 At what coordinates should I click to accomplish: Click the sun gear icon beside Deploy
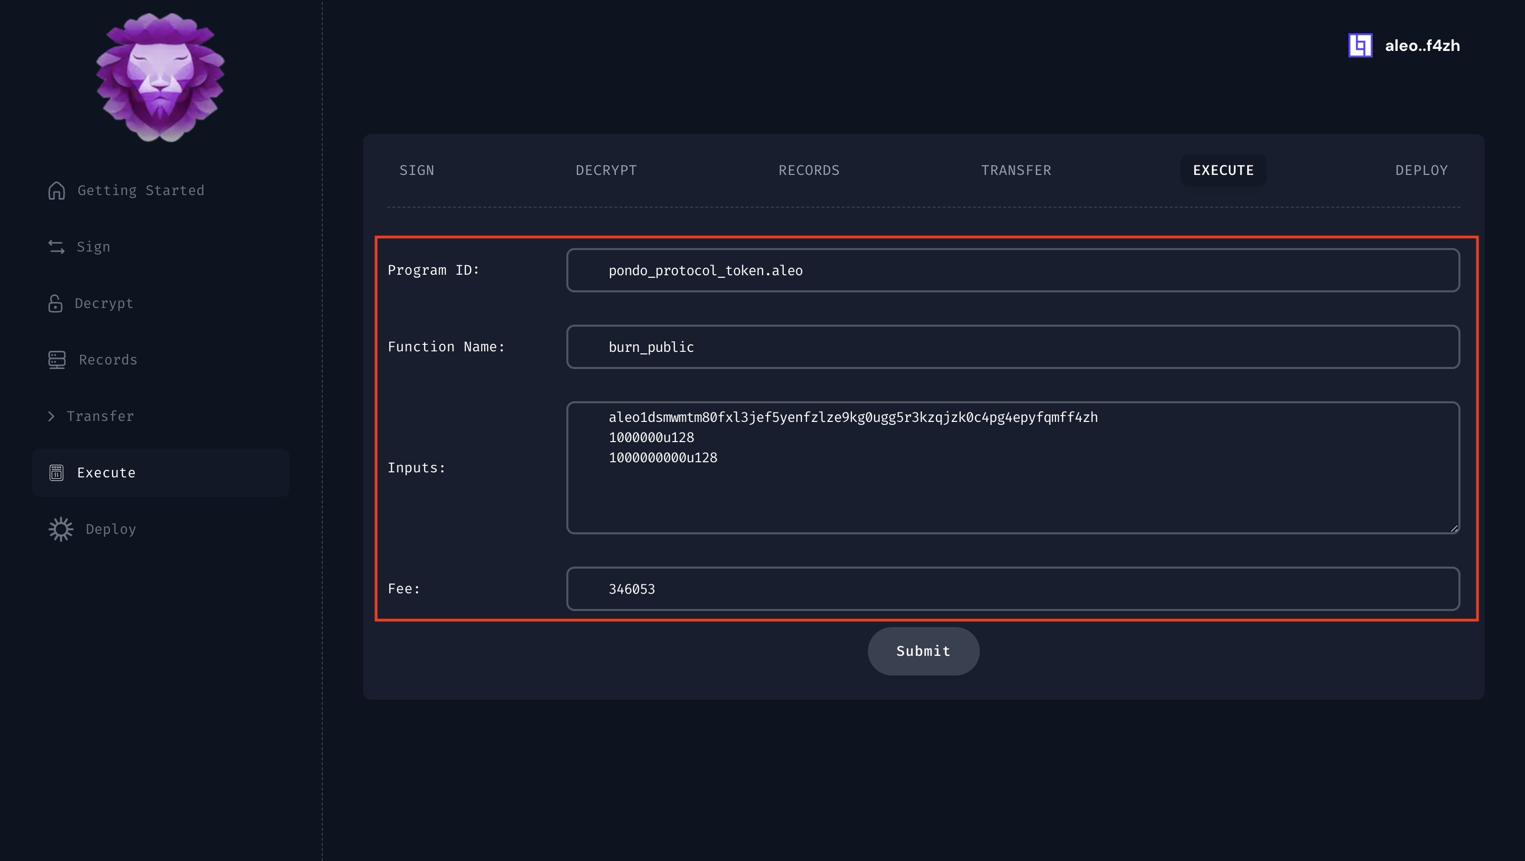click(x=61, y=530)
